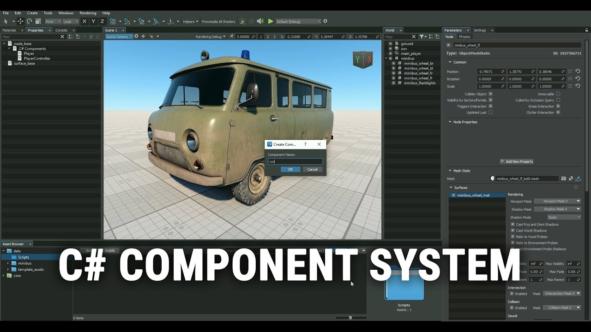Click the view orientation cube in viewport
The image size is (591, 332).
363,59
